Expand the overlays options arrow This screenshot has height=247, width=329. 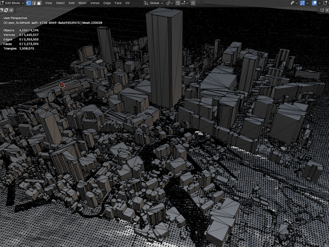pos(319,3)
